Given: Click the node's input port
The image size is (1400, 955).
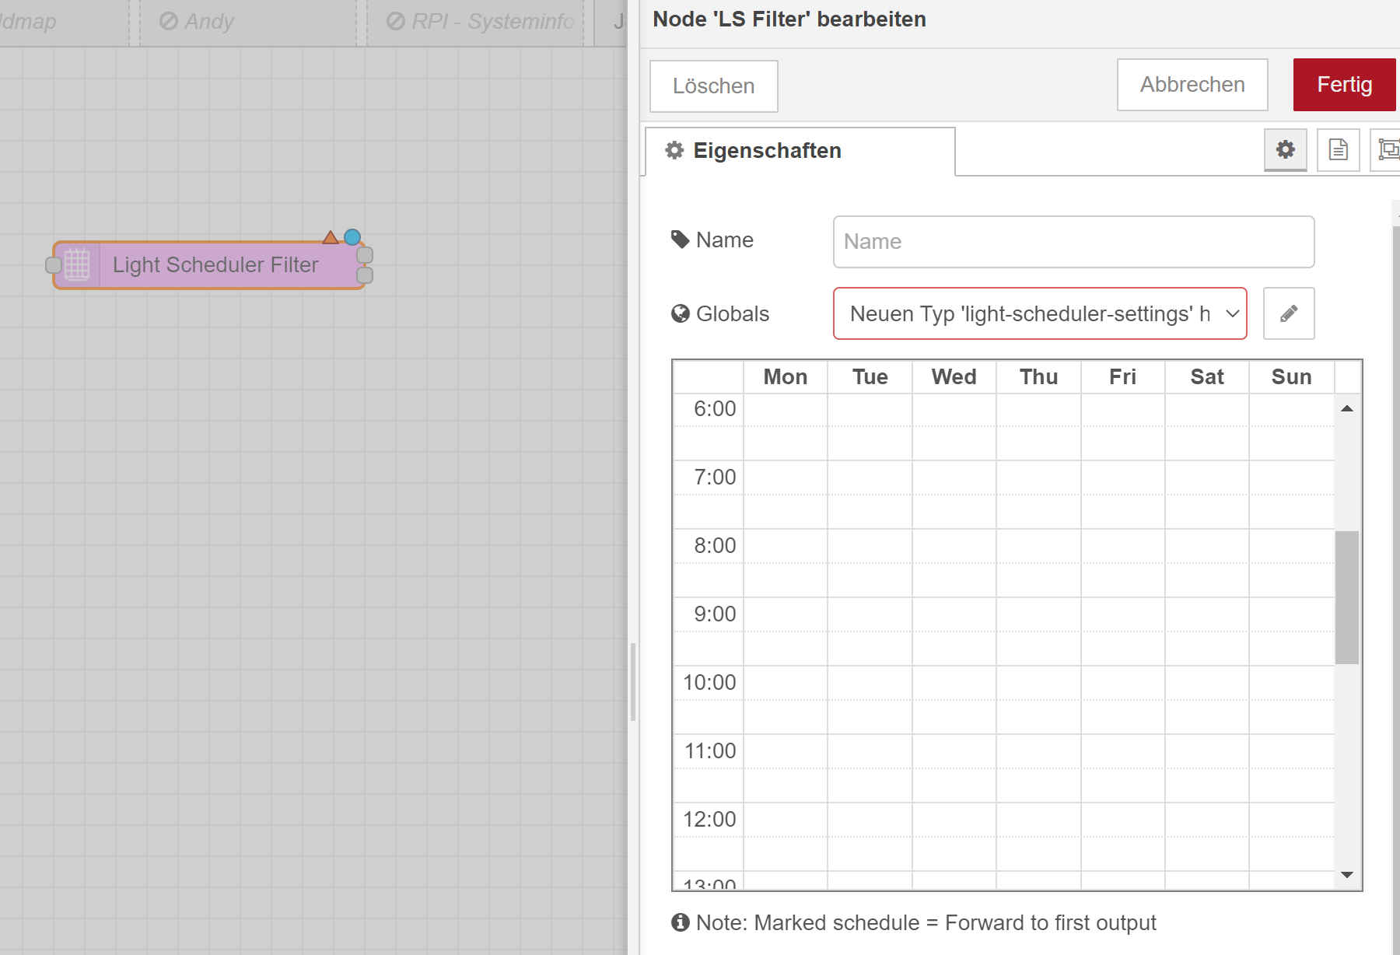Looking at the screenshot, I should (54, 265).
